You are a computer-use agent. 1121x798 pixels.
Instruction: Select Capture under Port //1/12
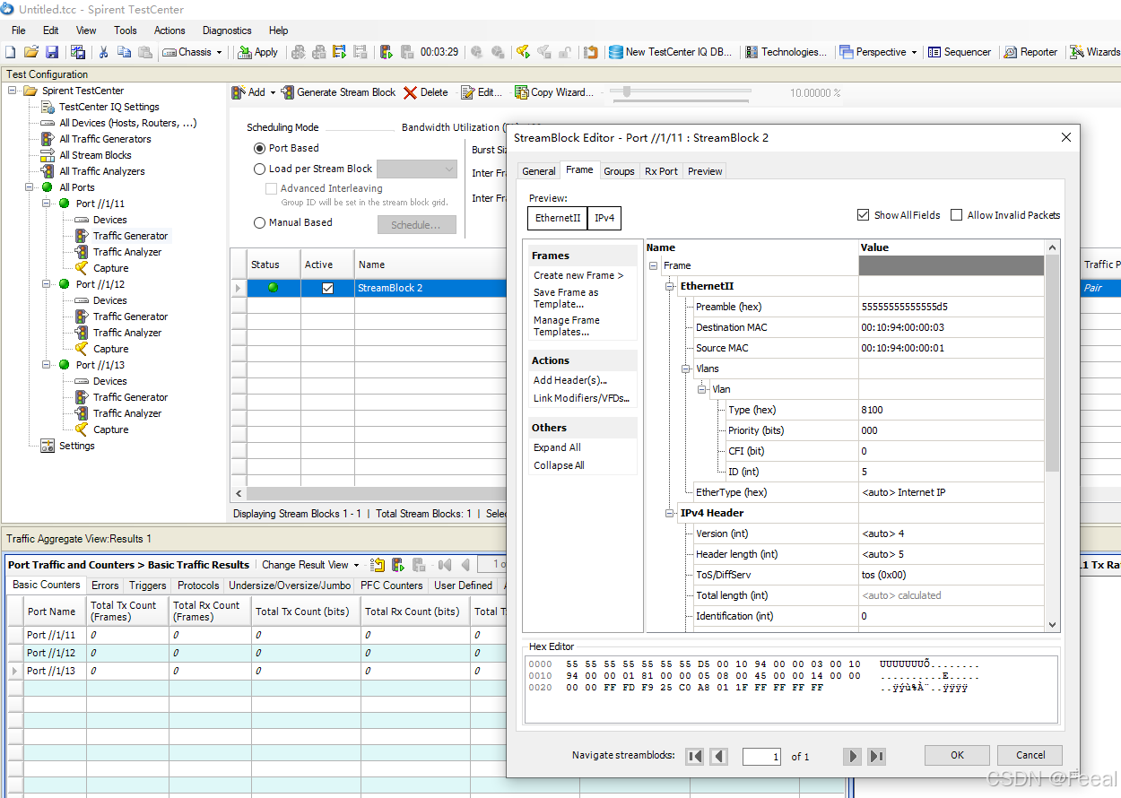coord(110,349)
